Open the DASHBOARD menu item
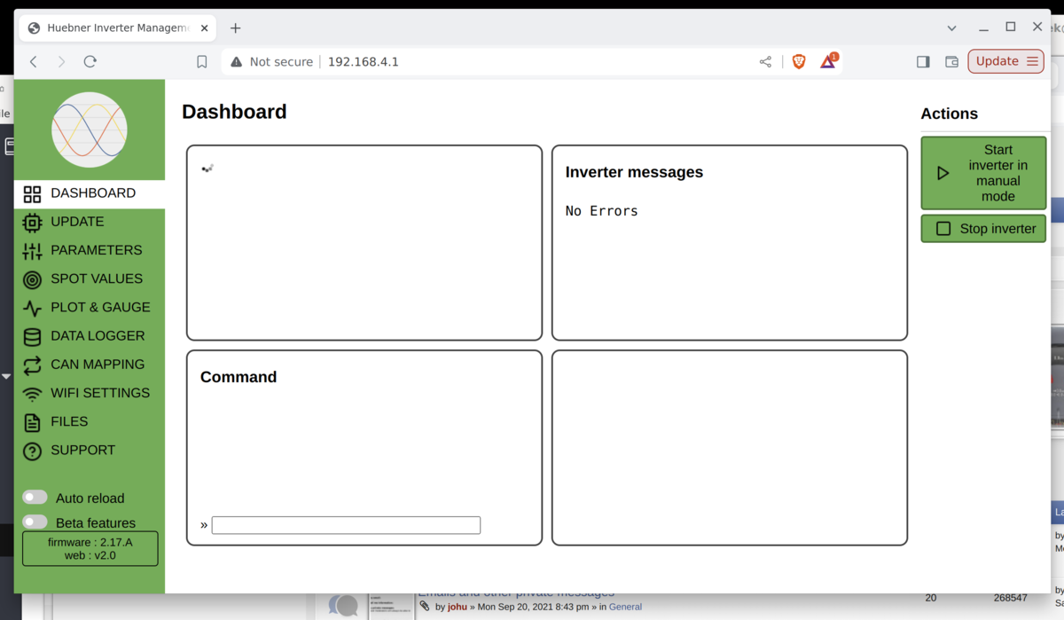The image size is (1064, 620). click(90, 193)
